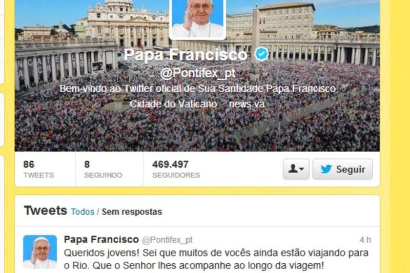Open the profile avatar in header
This screenshot has width=410, height=273.
(198, 19)
